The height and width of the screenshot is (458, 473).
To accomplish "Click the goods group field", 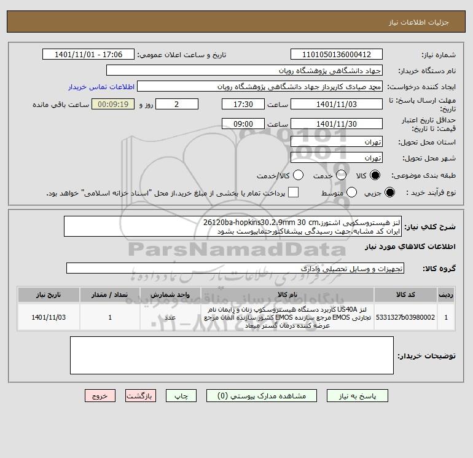I will tap(235, 268).
